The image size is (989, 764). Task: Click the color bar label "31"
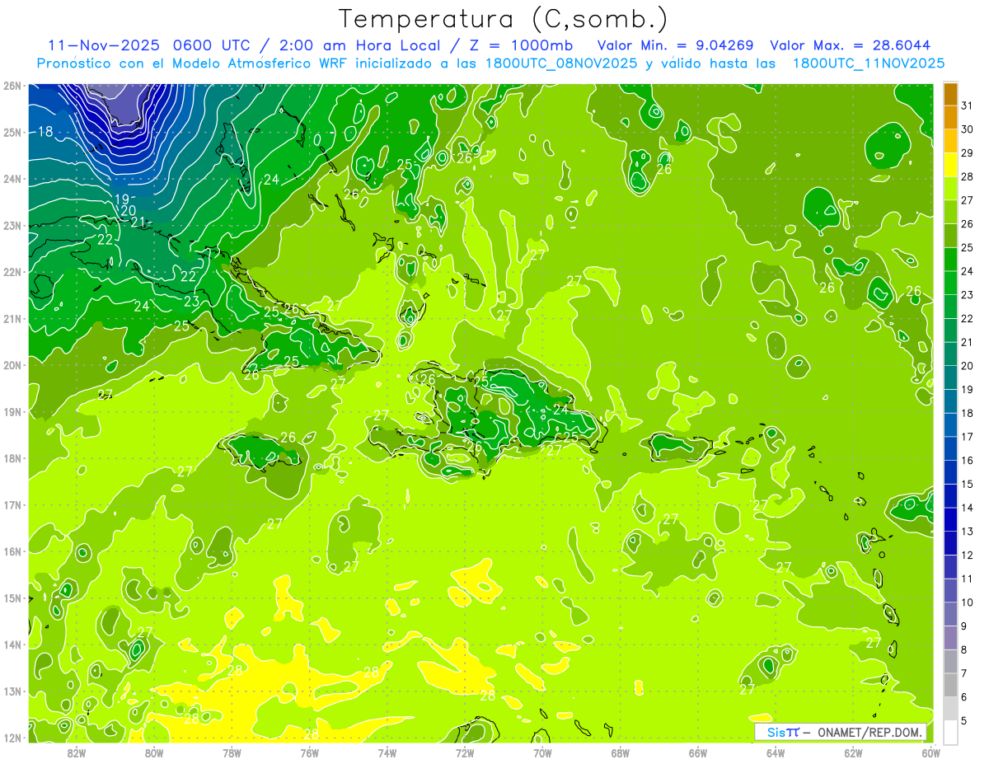(967, 105)
